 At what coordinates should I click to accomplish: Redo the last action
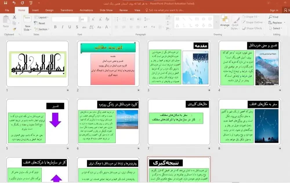[x=22, y=3]
